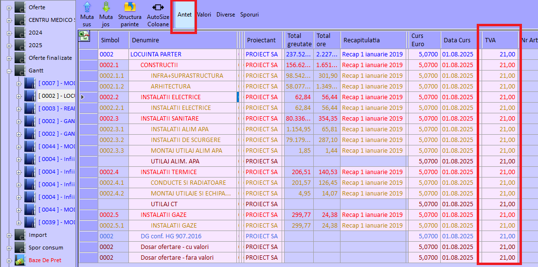Click AutoSize Coloane icon
This screenshot has height=267, width=538.
click(158, 7)
